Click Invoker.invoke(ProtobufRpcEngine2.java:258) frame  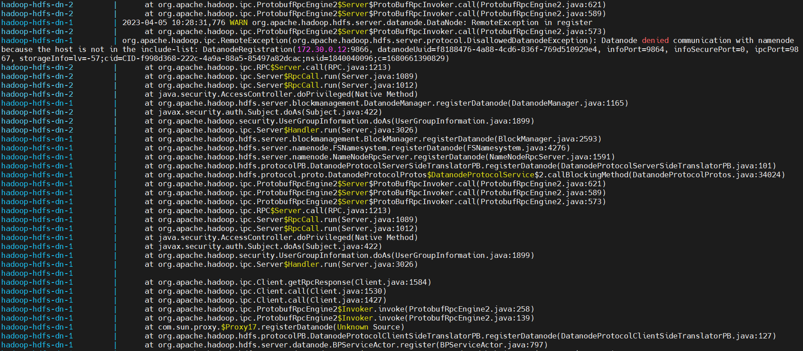(x=339, y=309)
